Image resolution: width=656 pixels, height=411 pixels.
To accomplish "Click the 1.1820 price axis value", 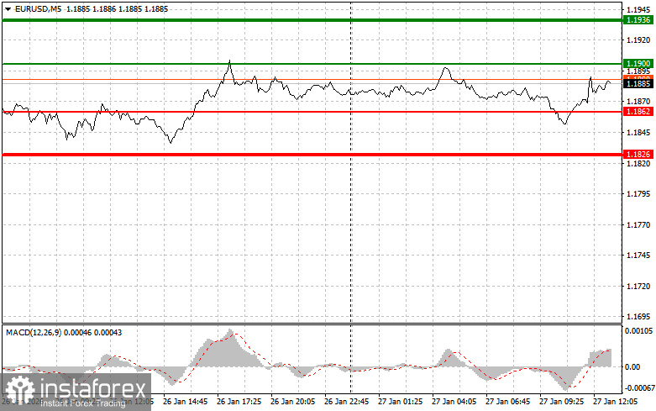I will [x=638, y=164].
